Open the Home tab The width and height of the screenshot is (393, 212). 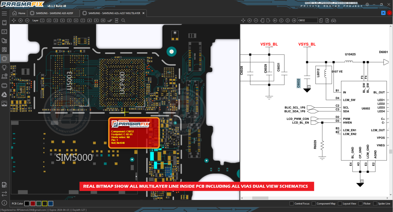click(19, 13)
